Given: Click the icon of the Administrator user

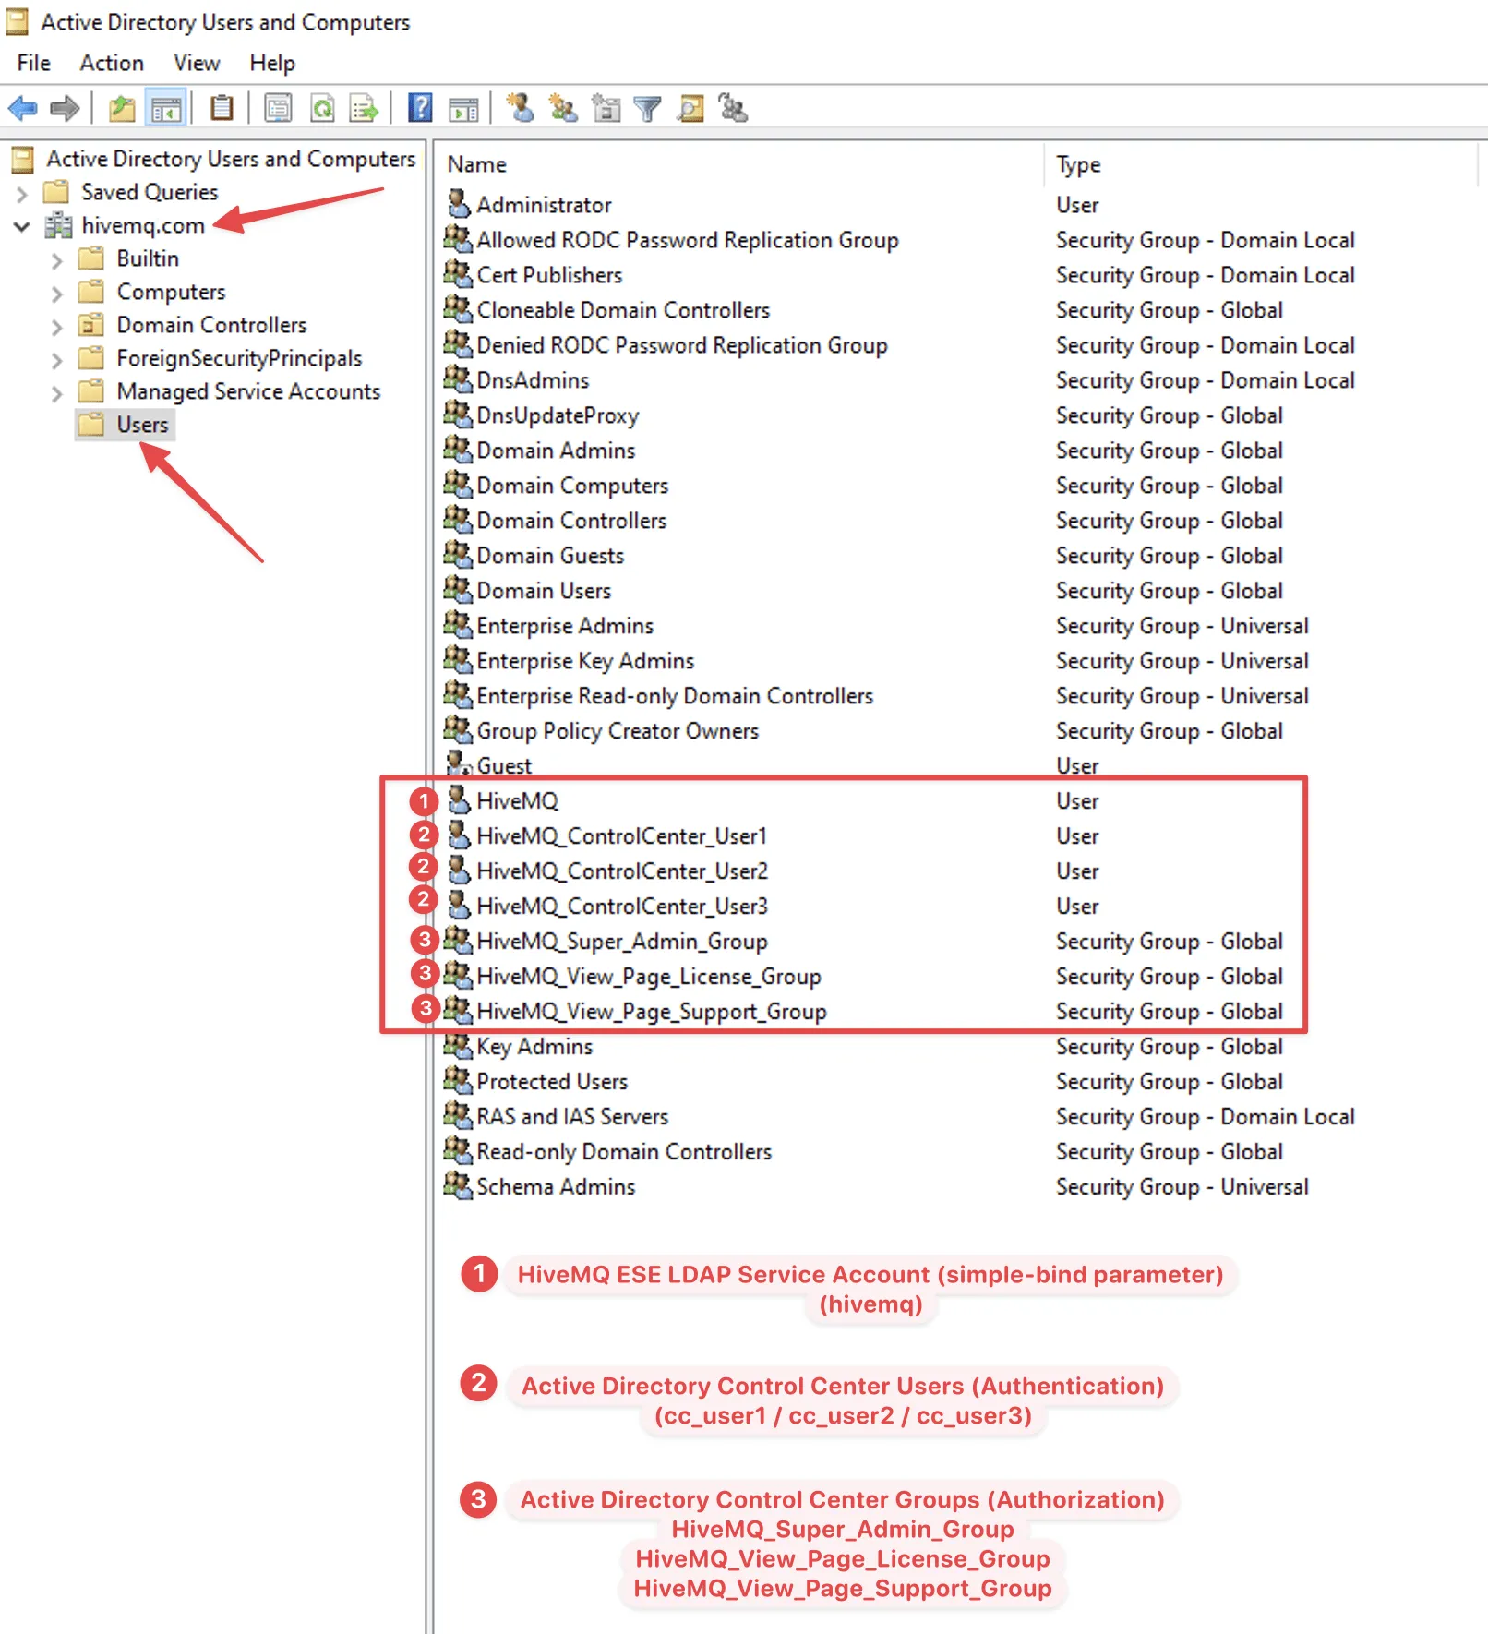Looking at the screenshot, I should [x=458, y=203].
